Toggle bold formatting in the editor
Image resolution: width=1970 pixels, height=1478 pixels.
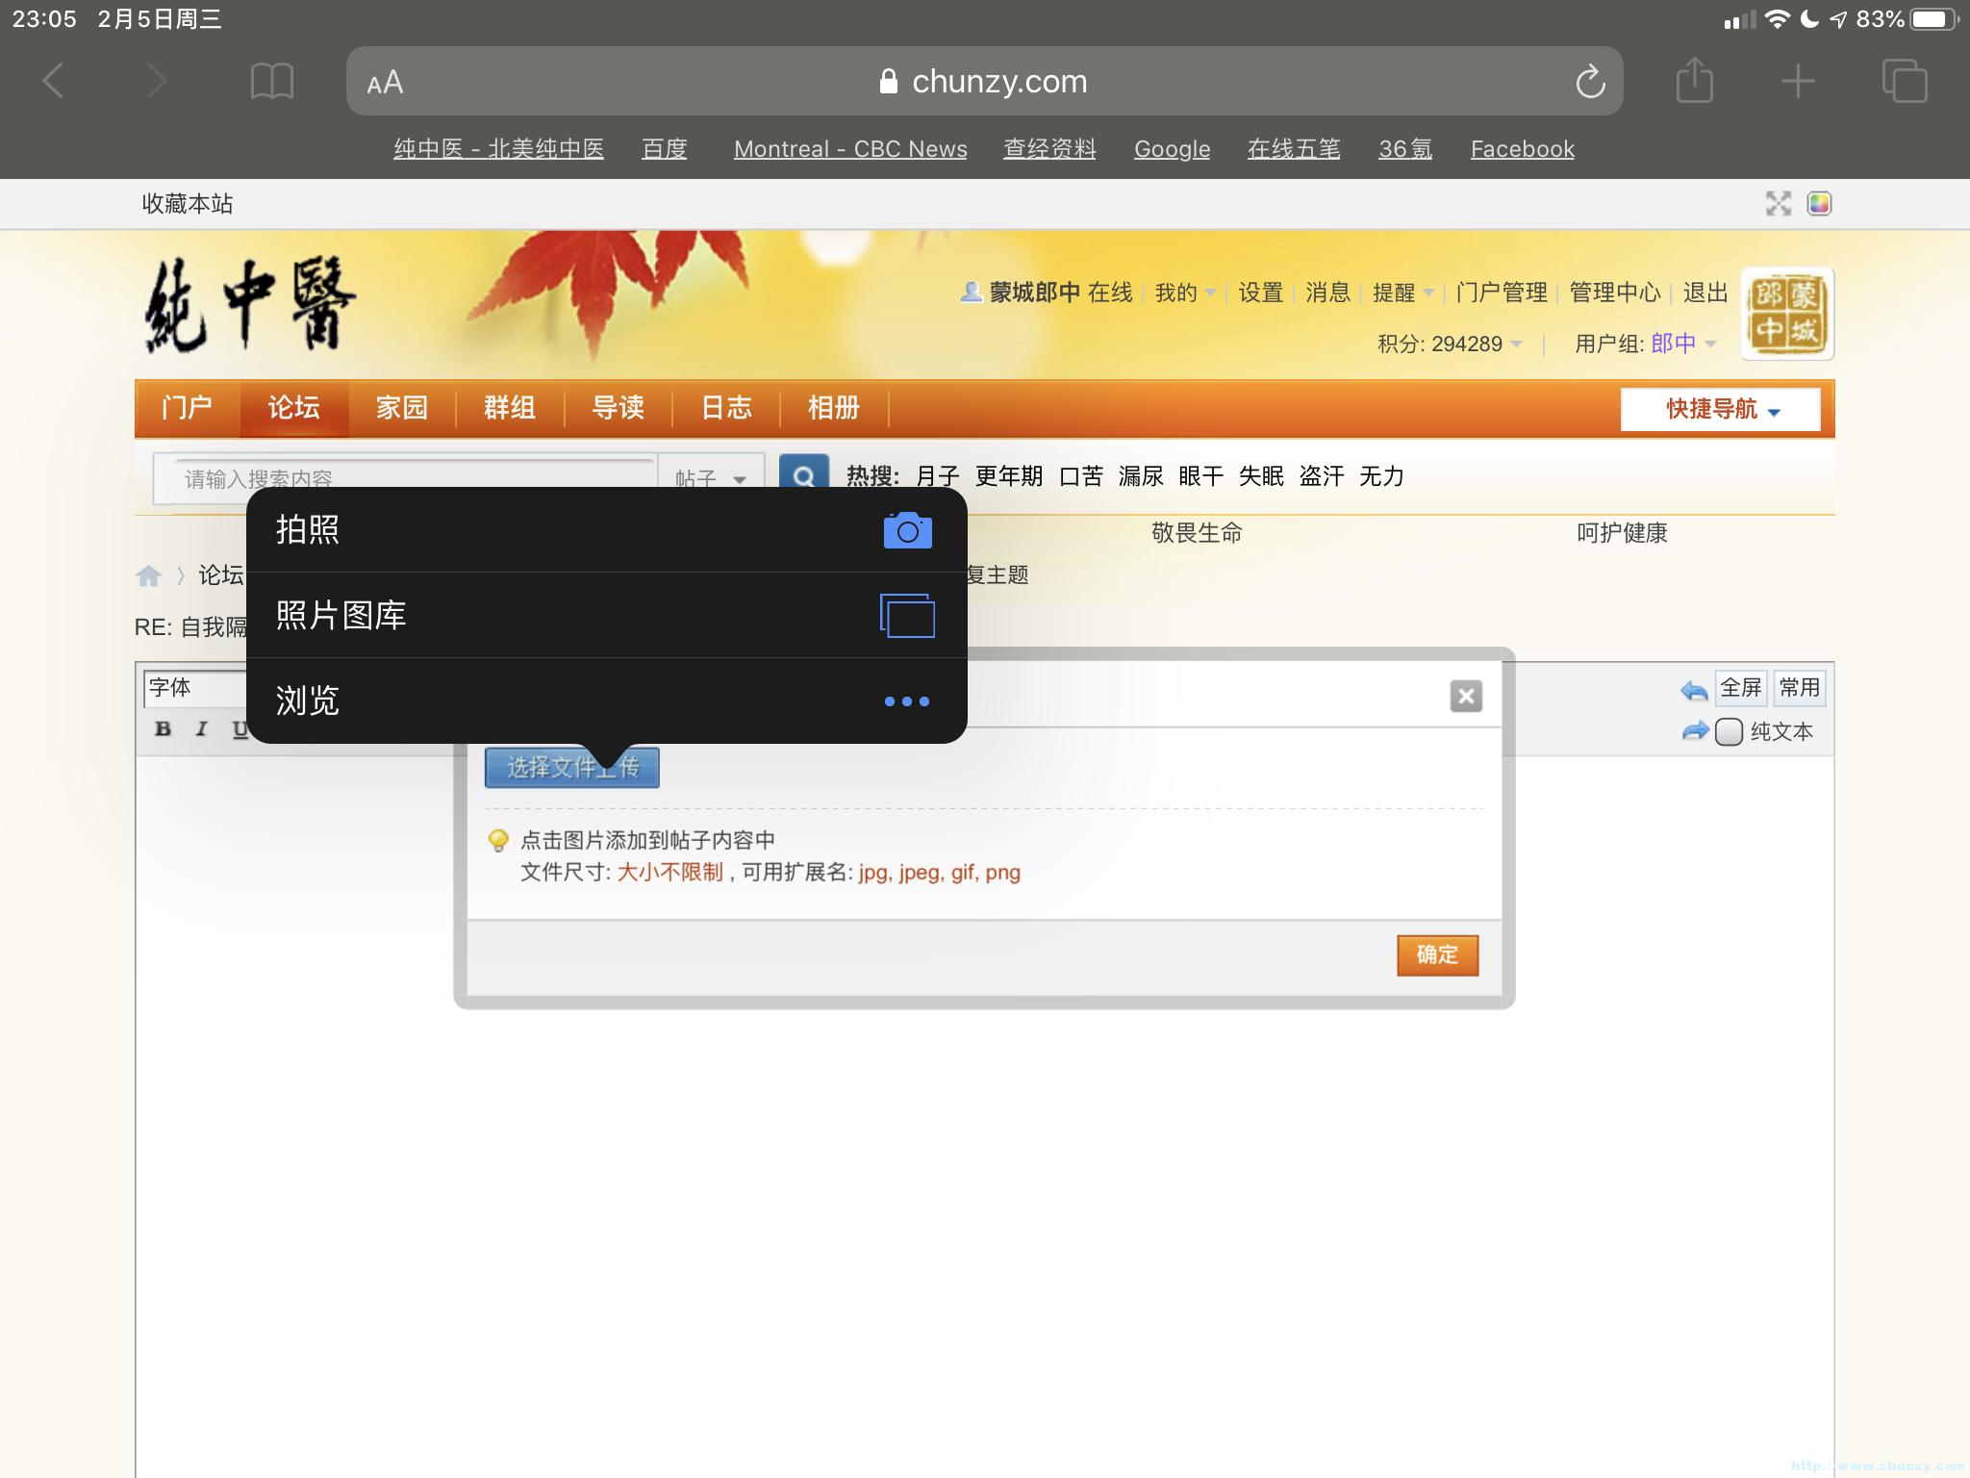(x=162, y=728)
